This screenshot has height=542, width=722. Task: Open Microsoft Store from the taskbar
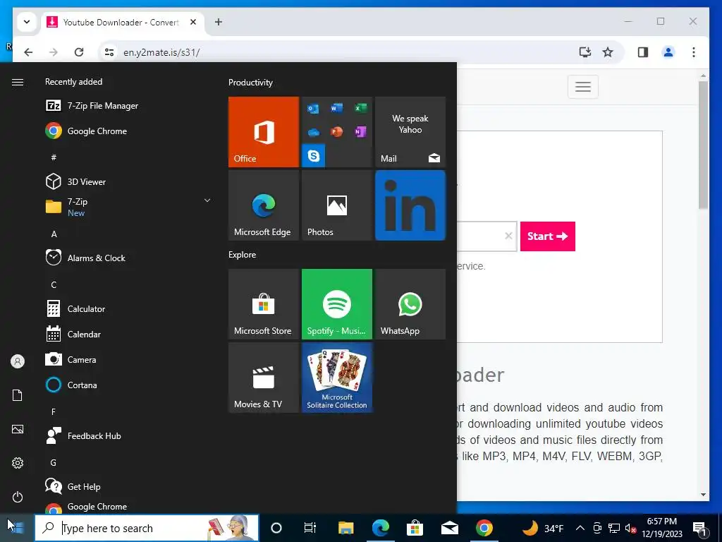click(415, 528)
